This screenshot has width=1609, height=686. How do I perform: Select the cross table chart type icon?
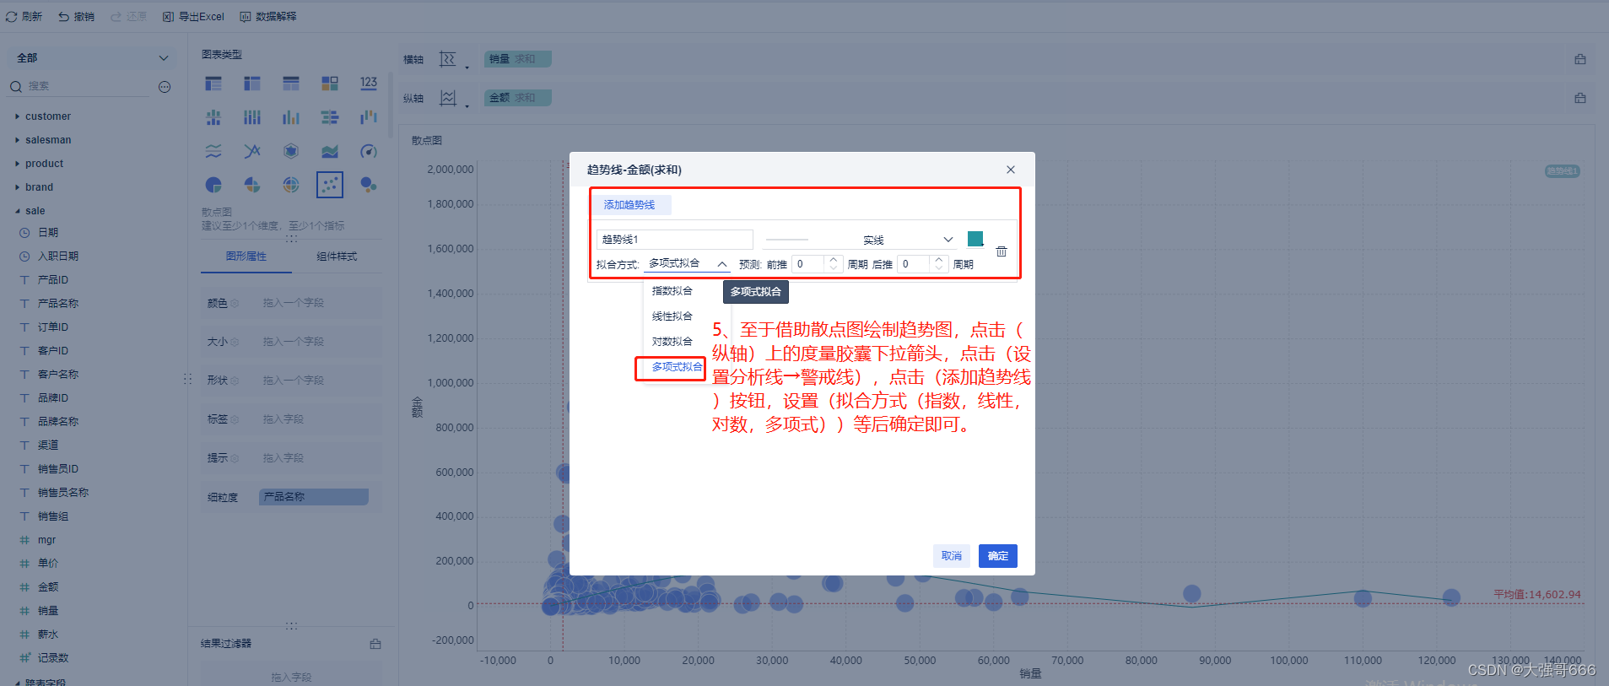coord(252,84)
